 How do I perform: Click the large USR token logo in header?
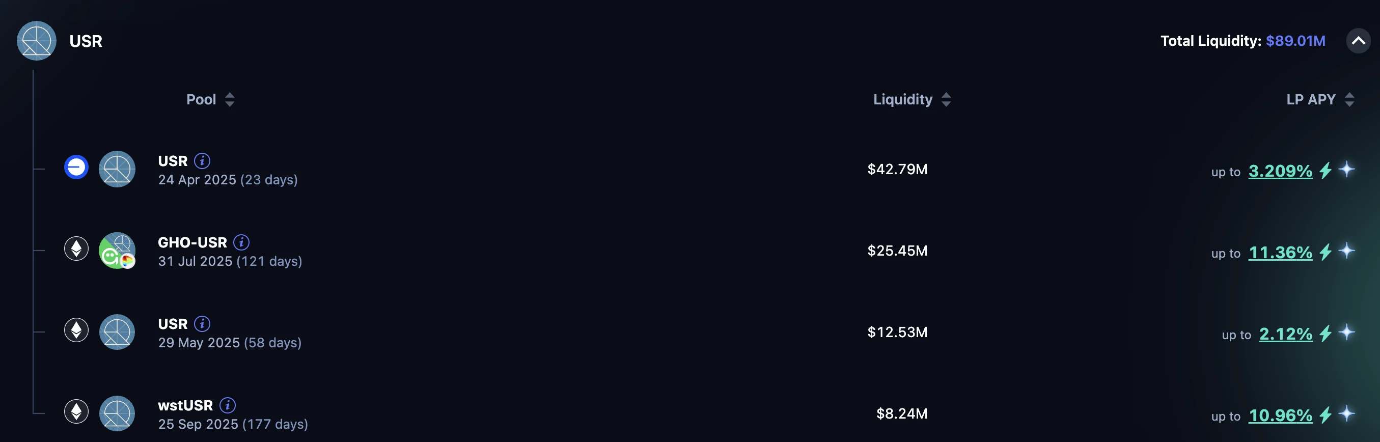tap(37, 41)
